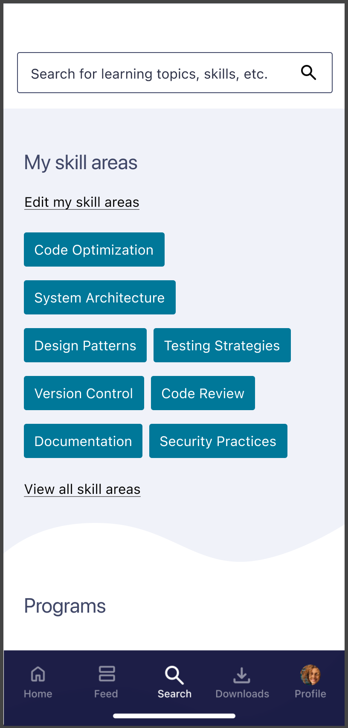Follow the View all skill areas link
348x728 pixels.
click(82, 489)
